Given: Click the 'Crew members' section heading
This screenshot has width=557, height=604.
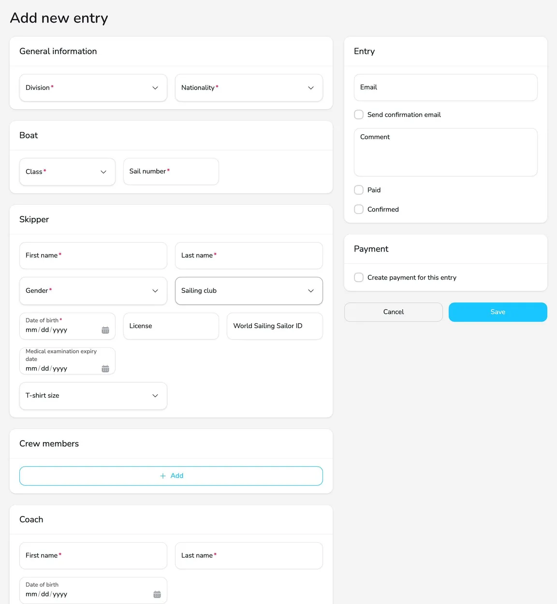Looking at the screenshot, I should [49, 444].
